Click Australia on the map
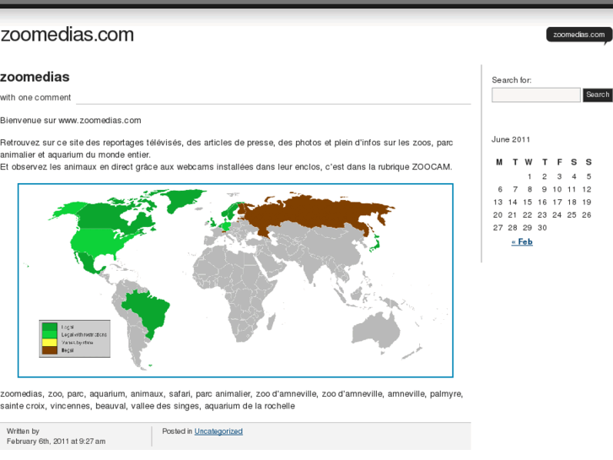Viewport: 613px width, 460px height. click(x=378, y=330)
